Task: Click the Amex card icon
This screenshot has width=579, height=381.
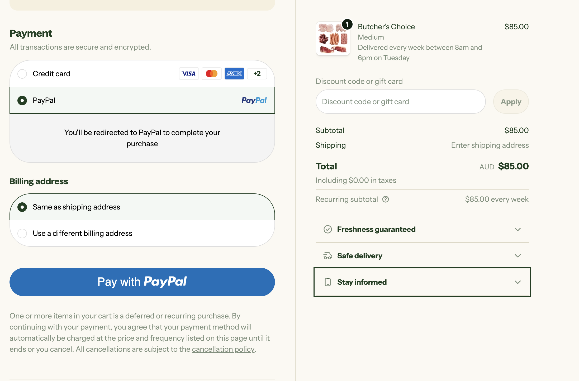Action: pos(234,74)
